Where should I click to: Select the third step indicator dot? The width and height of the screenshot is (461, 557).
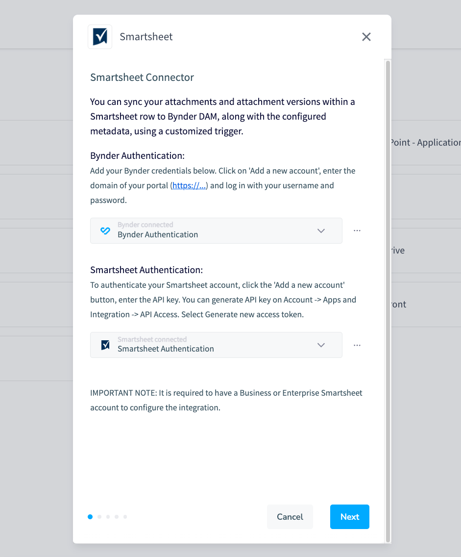coord(108,516)
